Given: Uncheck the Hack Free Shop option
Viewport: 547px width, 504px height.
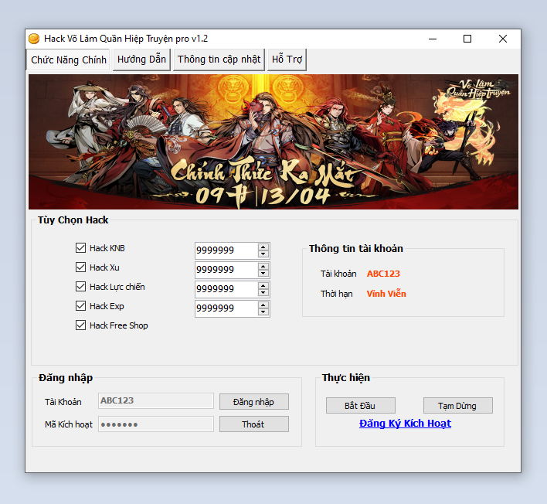Looking at the screenshot, I should [x=80, y=325].
